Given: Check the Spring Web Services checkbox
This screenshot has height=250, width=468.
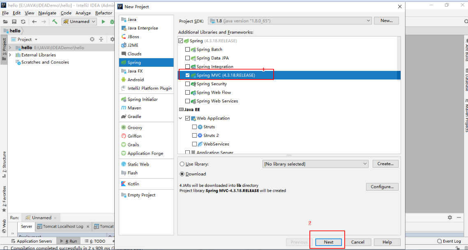Looking at the screenshot, I should pyautogui.click(x=187, y=101).
